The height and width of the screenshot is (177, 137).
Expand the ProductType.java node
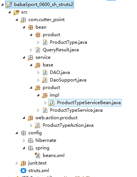pyautogui.click(x=38, y=43)
